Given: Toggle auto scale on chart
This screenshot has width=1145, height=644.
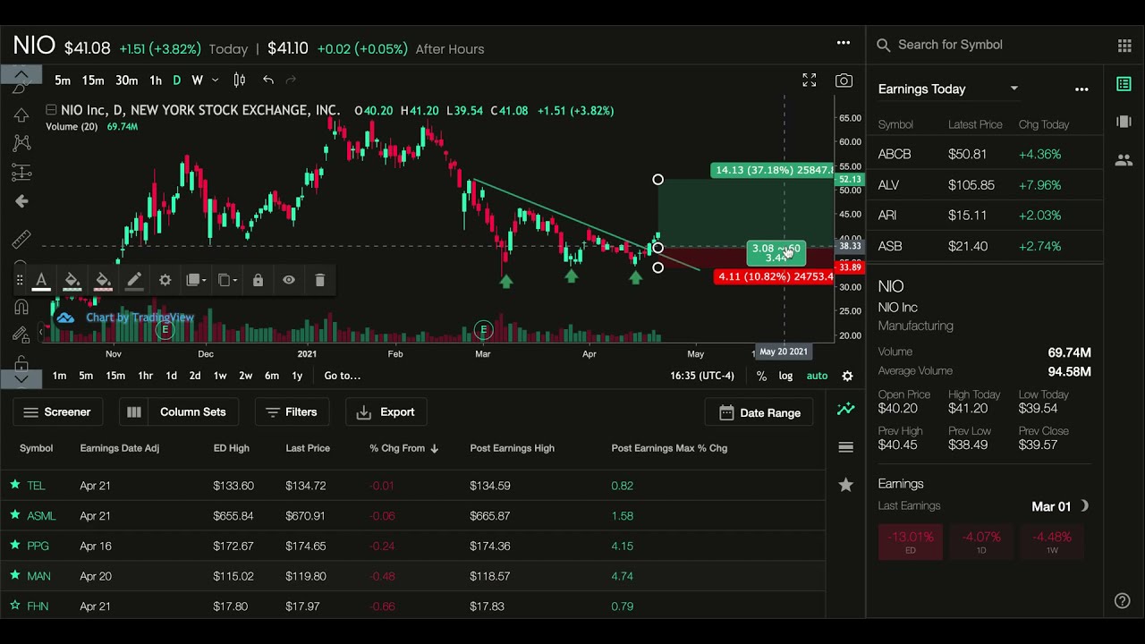Looking at the screenshot, I should (x=817, y=376).
